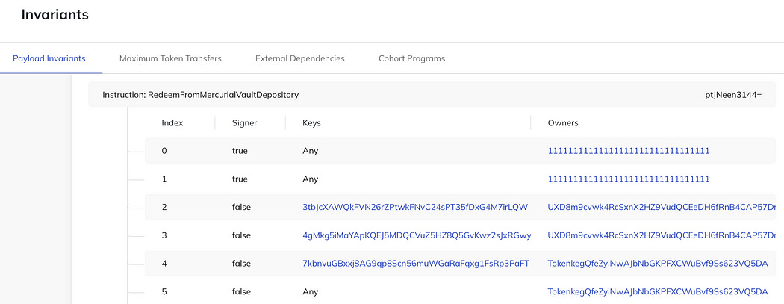
Task: Open the Tokenkeg owner link in row 5
Action: pos(658,291)
